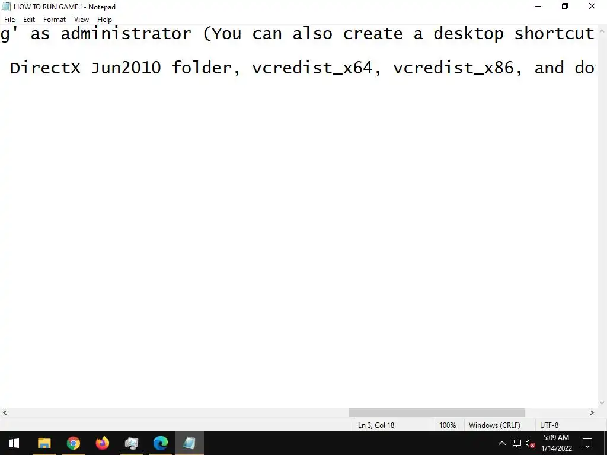Click the Windows Start button
This screenshot has height=455, width=607.
(14, 443)
